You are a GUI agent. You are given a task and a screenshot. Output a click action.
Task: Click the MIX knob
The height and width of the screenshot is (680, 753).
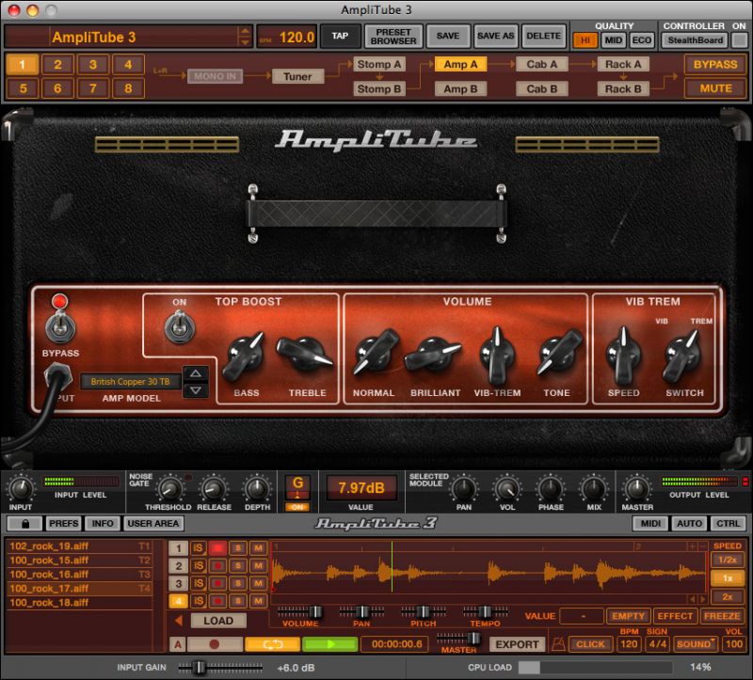594,488
